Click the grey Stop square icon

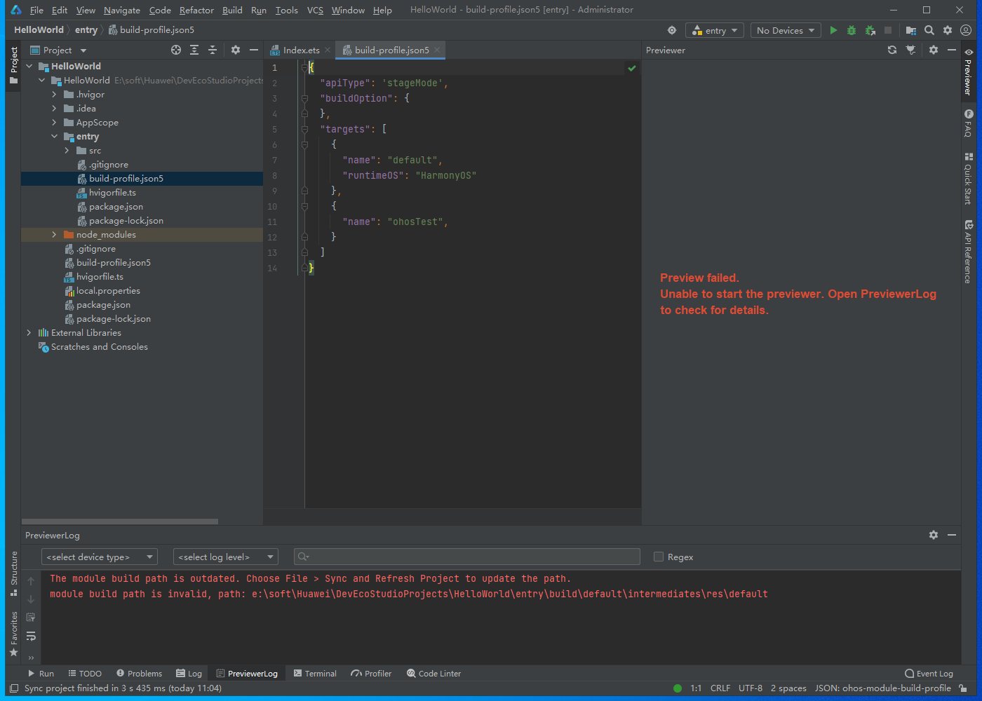888,30
